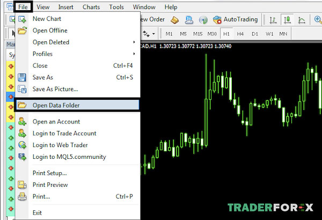Choose Close chart menu entry

(78, 65)
